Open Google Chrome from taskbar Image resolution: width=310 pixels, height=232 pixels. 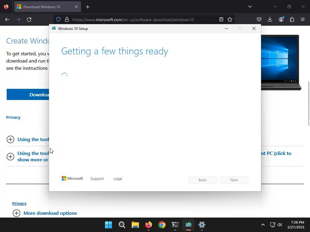[x=162, y=225]
